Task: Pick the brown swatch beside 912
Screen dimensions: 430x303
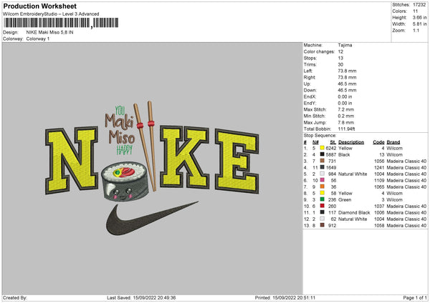Action: (322, 225)
